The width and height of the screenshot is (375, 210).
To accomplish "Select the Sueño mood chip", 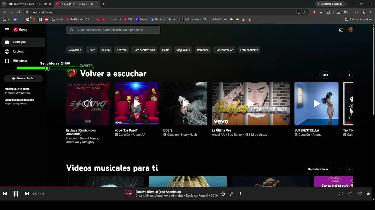I will click(106, 50).
